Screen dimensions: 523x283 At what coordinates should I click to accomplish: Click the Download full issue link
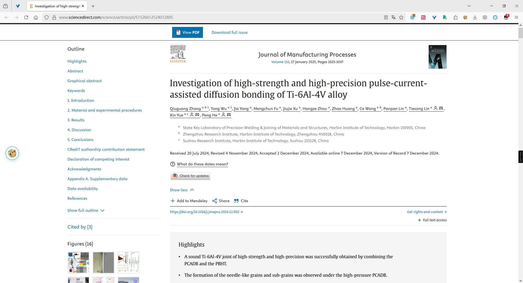point(230,32)
